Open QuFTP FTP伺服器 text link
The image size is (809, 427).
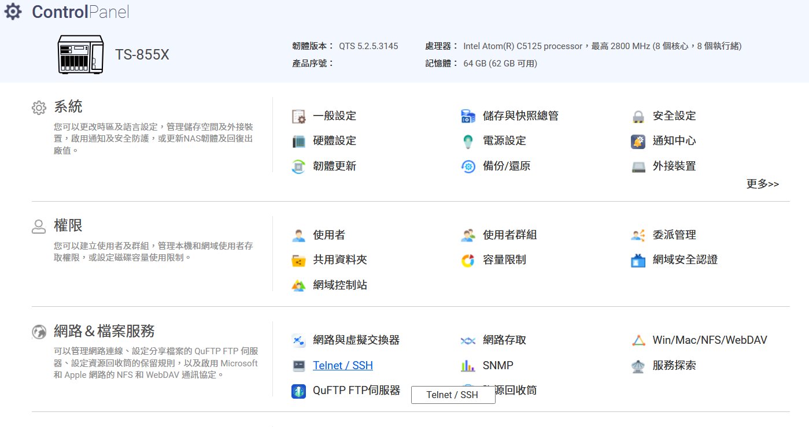tap(357, 391)
